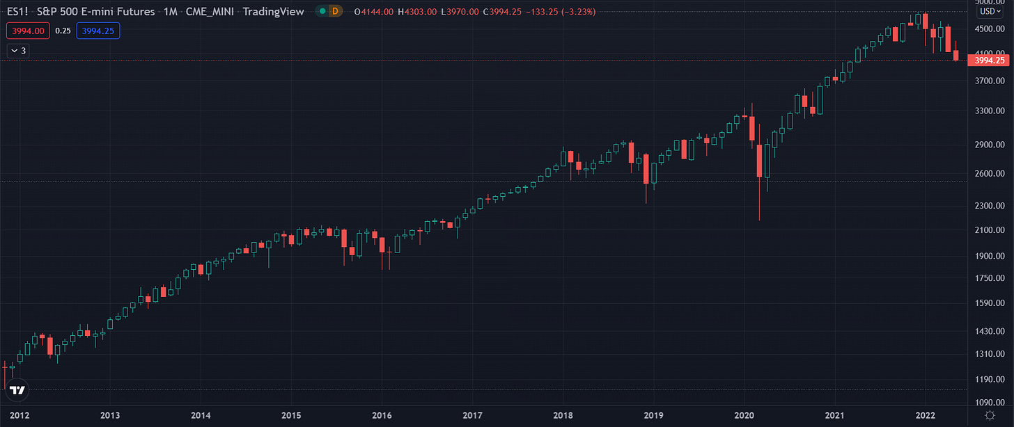
Task: Click the TradingView logo in chart corner
Action: pos(17,391)
